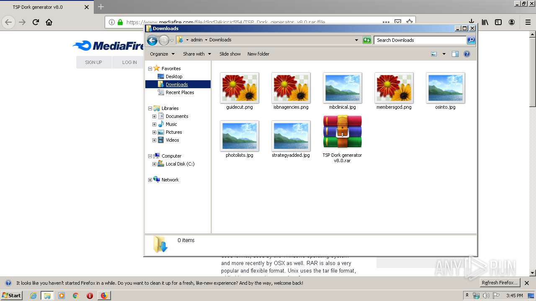Click Firefox back button
536x301 pixels.
(8, 22)
